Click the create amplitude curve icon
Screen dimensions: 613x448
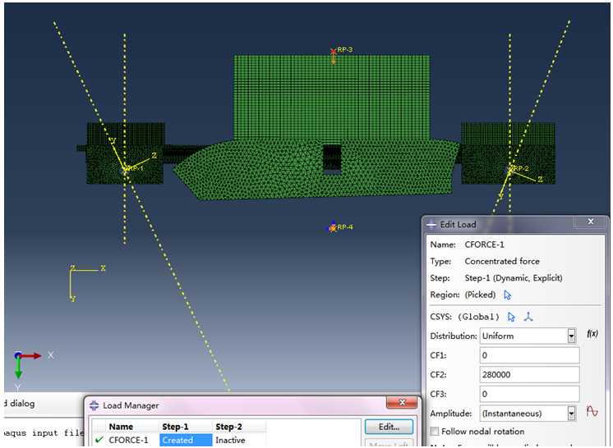click(x=592, y=413)
